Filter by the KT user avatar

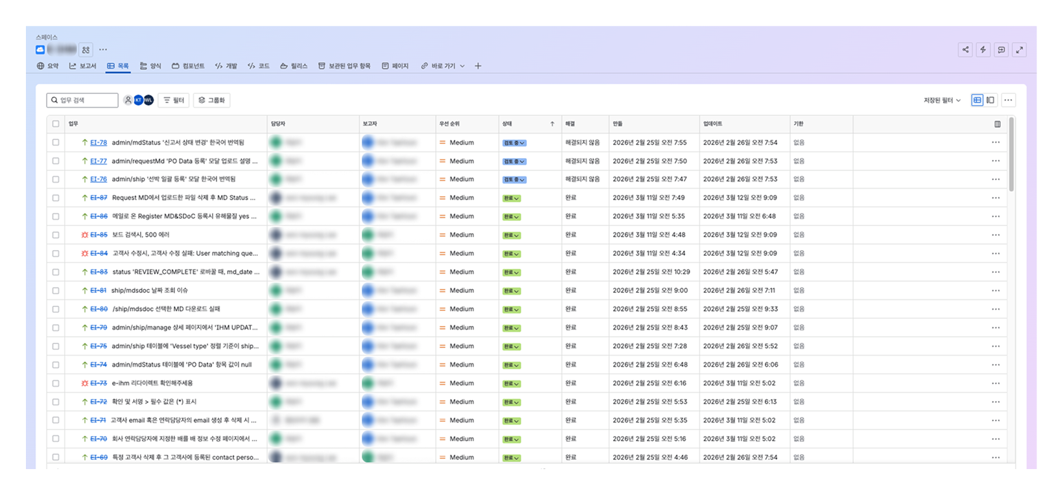point(138,100)
